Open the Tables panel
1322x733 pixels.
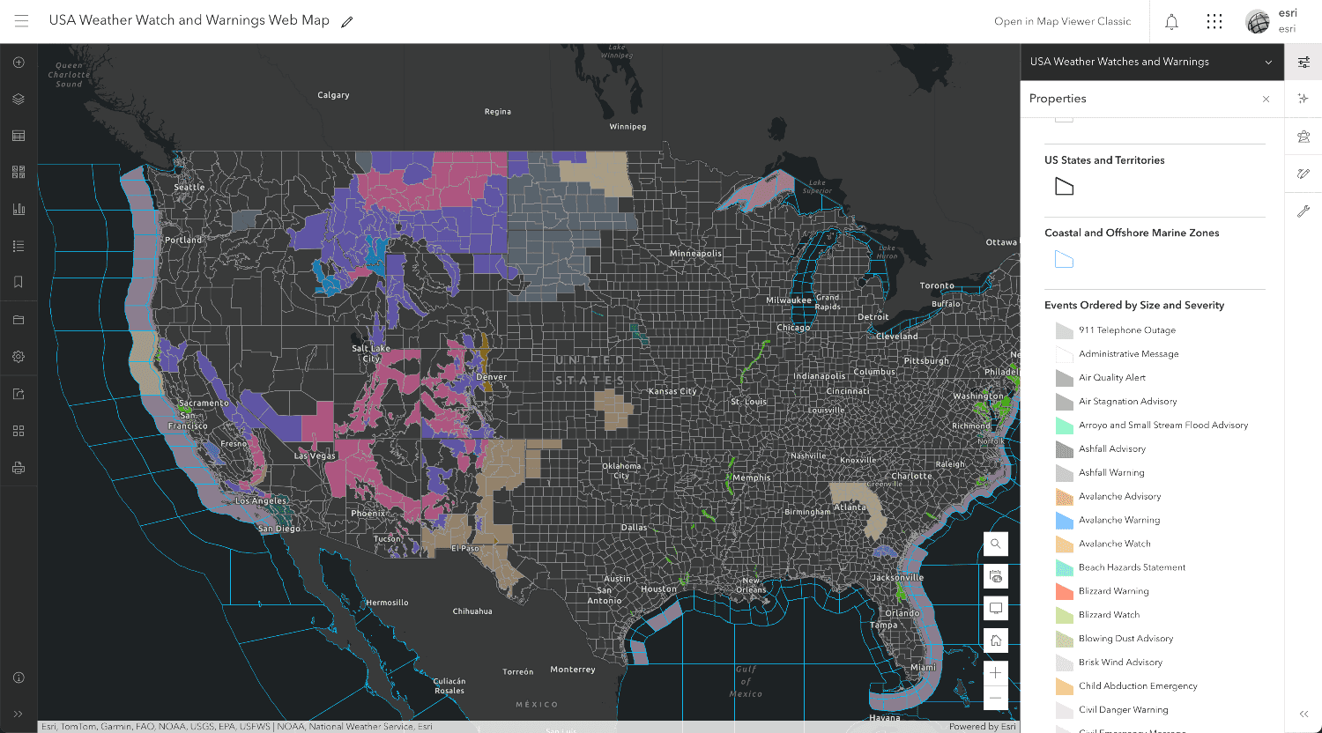(x=19, y=135)
